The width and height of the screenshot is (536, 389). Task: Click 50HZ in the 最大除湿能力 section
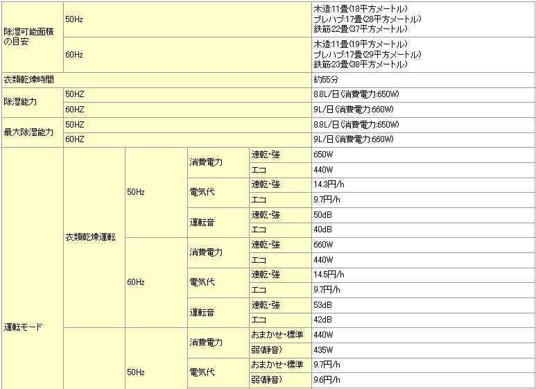(x=187, y=125)
